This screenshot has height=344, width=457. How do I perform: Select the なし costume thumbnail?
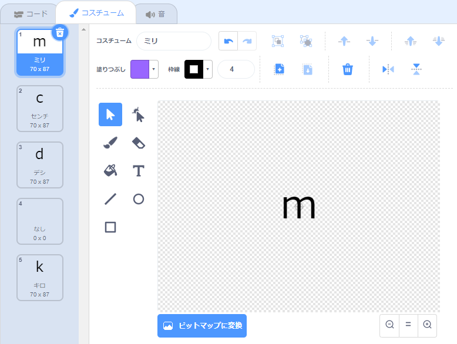click(x=39, y=221)
